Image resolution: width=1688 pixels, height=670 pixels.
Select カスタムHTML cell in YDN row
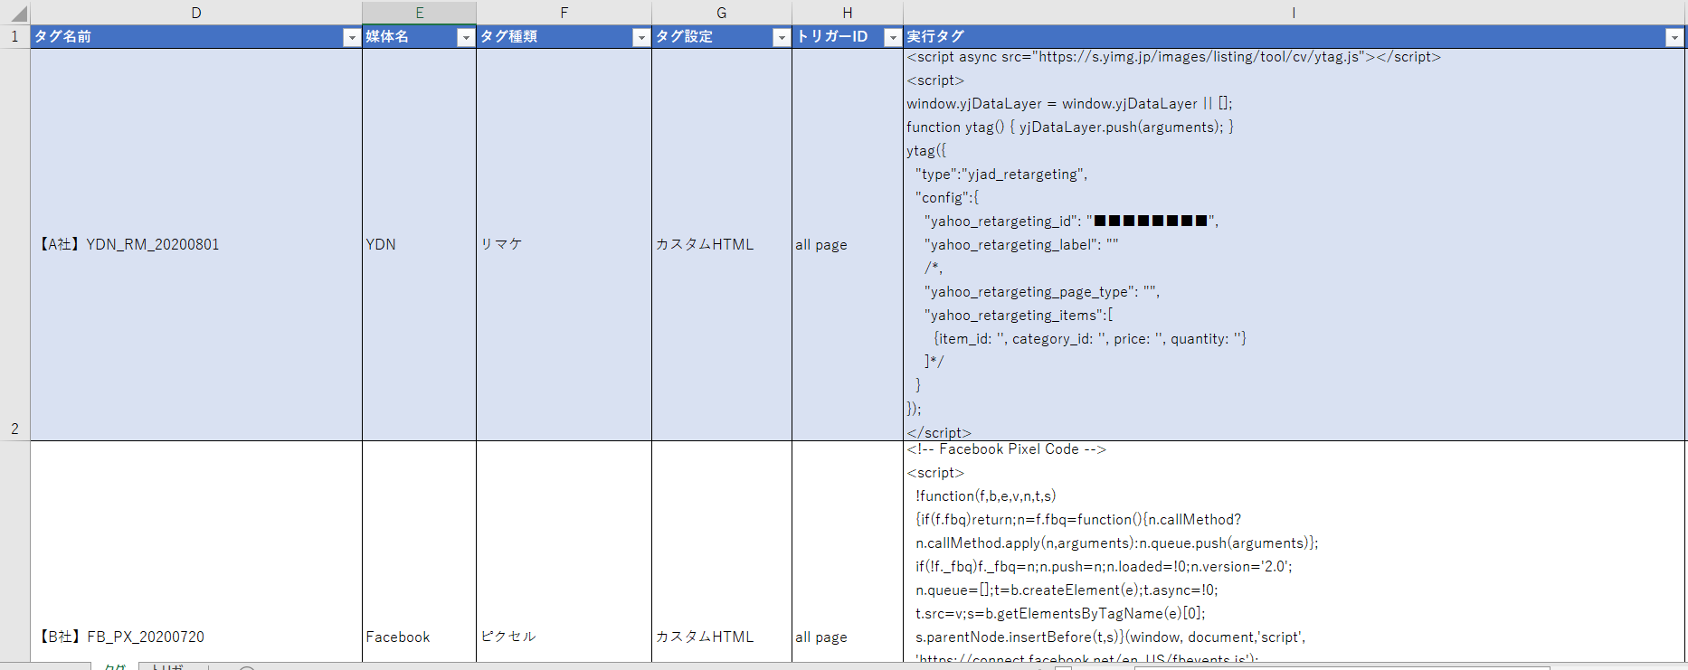722,245
